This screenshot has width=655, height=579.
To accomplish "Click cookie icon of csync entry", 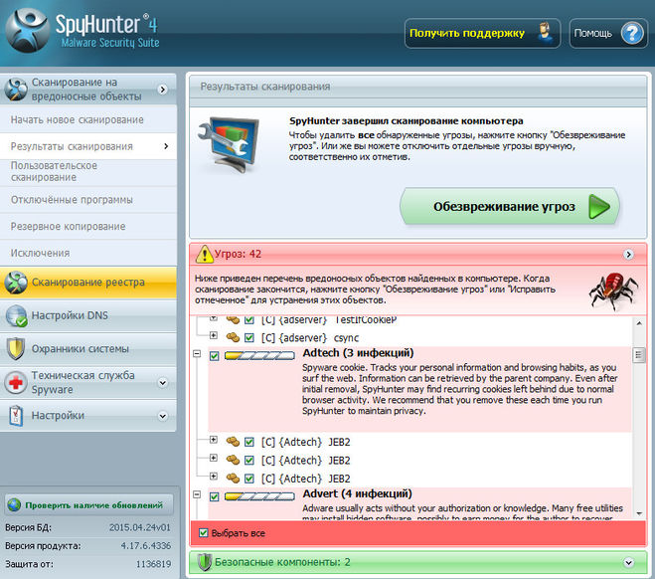I will coord(233,337).
